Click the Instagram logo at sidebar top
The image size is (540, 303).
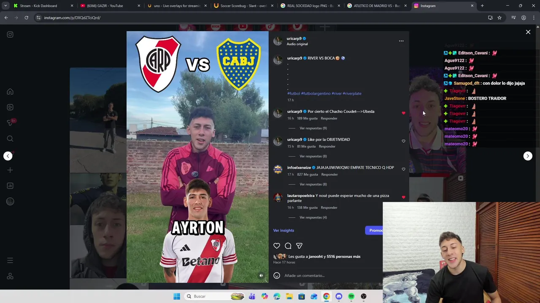pos(10,35)
